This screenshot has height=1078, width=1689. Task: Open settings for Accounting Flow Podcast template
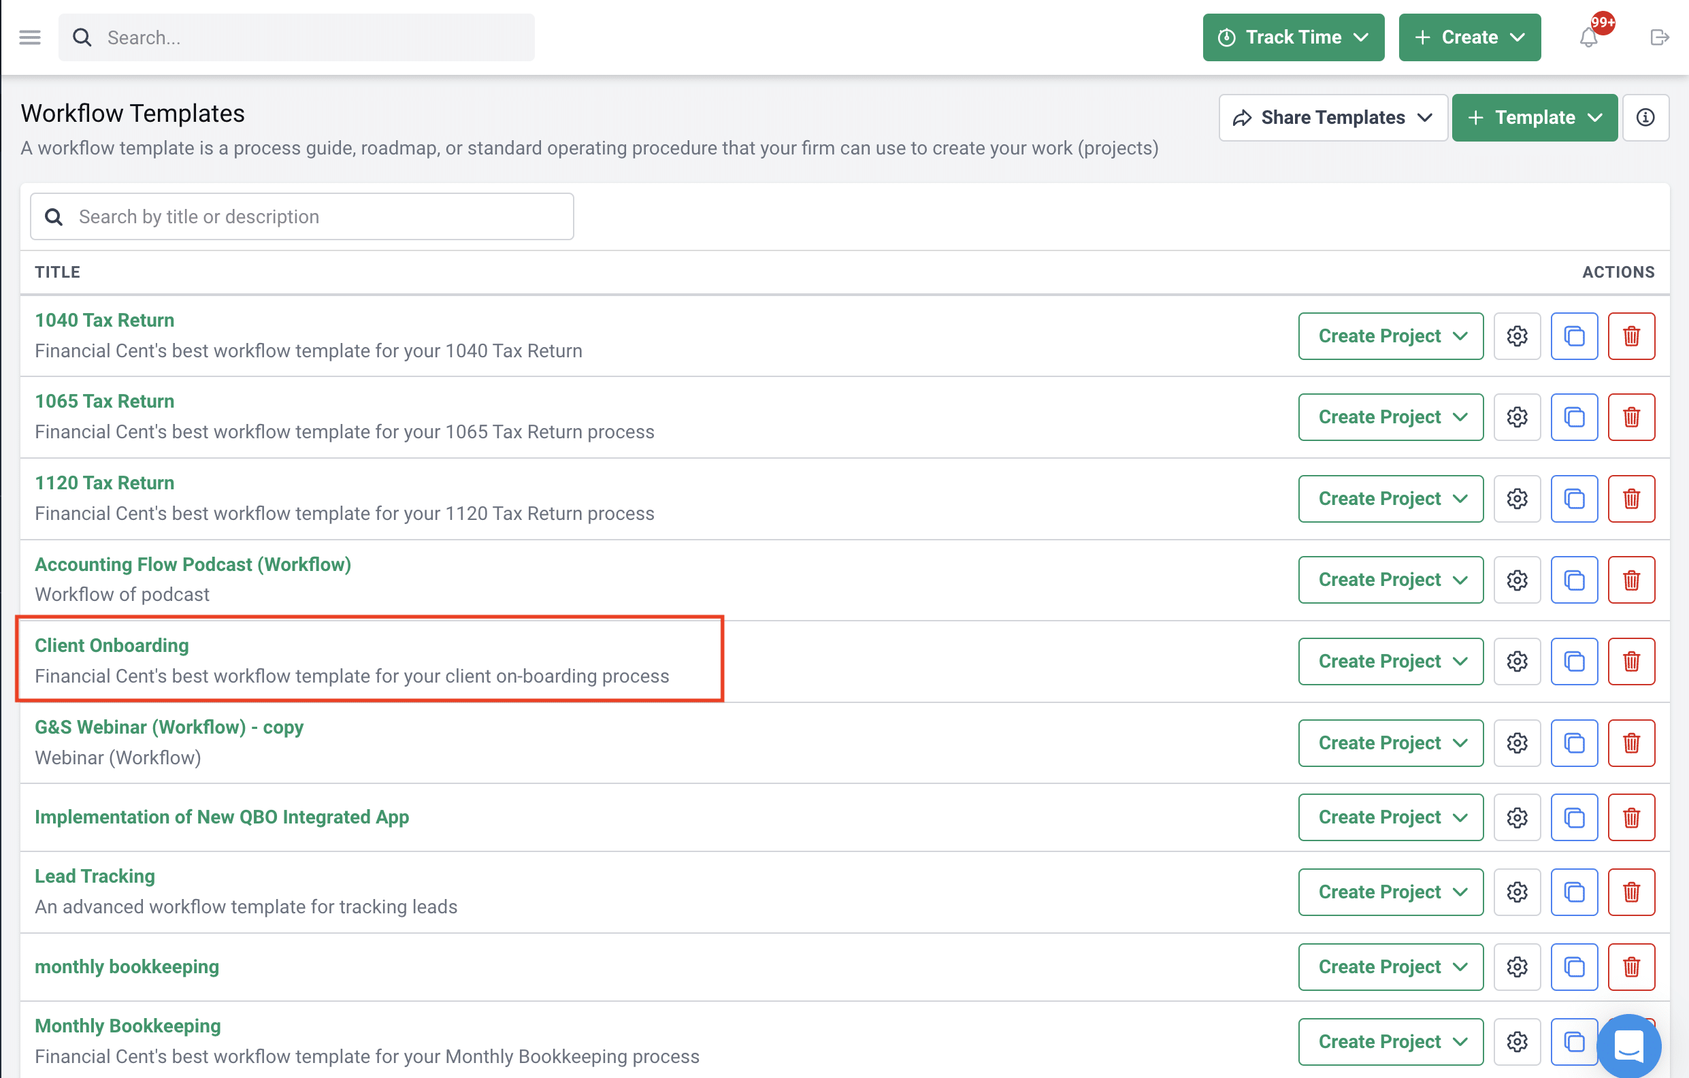point(1517,580)
